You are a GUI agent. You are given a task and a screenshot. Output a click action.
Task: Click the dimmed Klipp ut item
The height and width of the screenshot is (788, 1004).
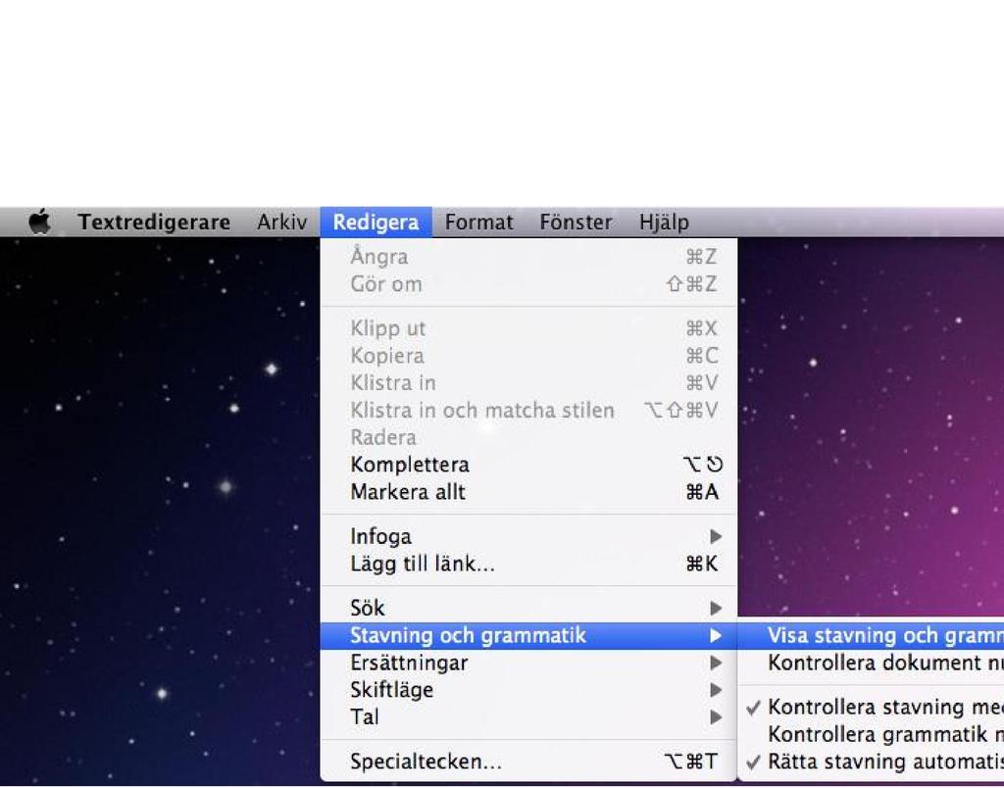click(528, 328)
